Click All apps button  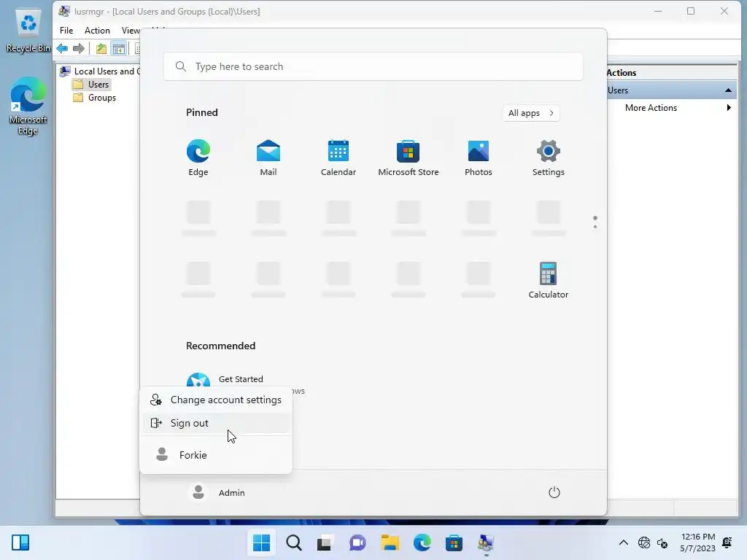tap(531, 113)
